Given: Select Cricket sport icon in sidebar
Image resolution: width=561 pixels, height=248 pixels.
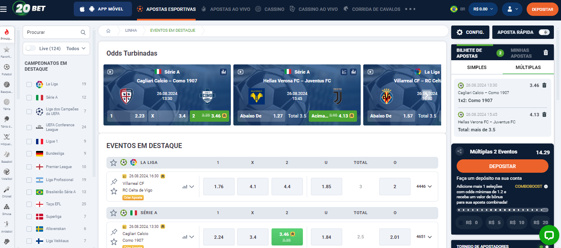Looking at the screenshot, I should [x=7, y=189].
